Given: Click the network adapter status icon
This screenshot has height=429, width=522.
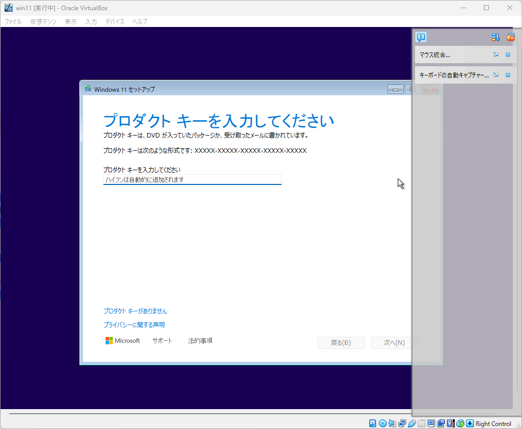Looking at the screenshot, I should [402, 423].
